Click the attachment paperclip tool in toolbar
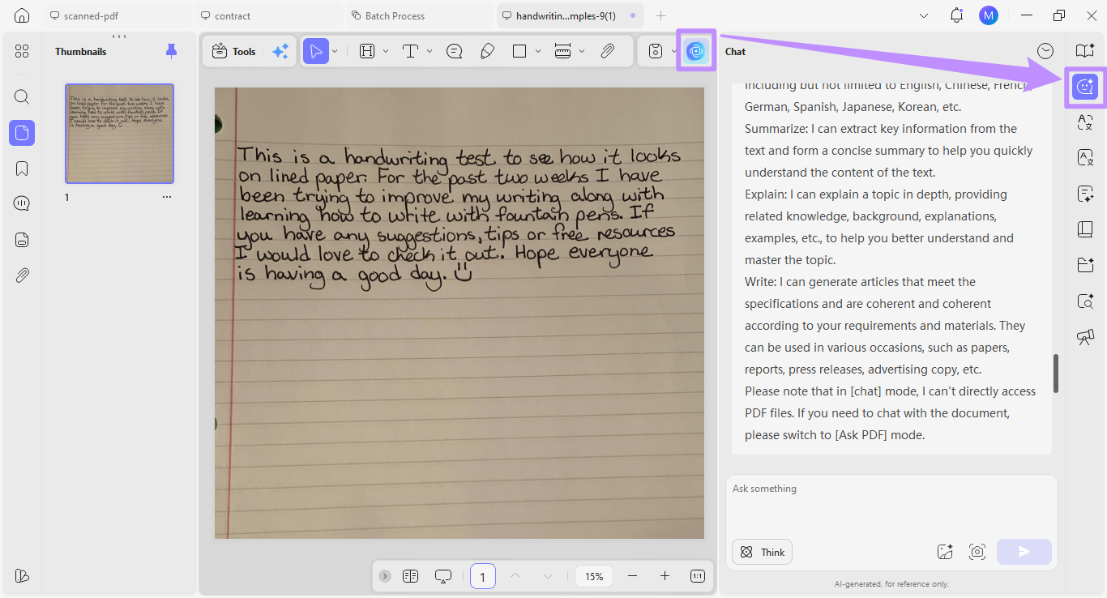This screenshot has width=1107, height=598. [x=608, y=51]
